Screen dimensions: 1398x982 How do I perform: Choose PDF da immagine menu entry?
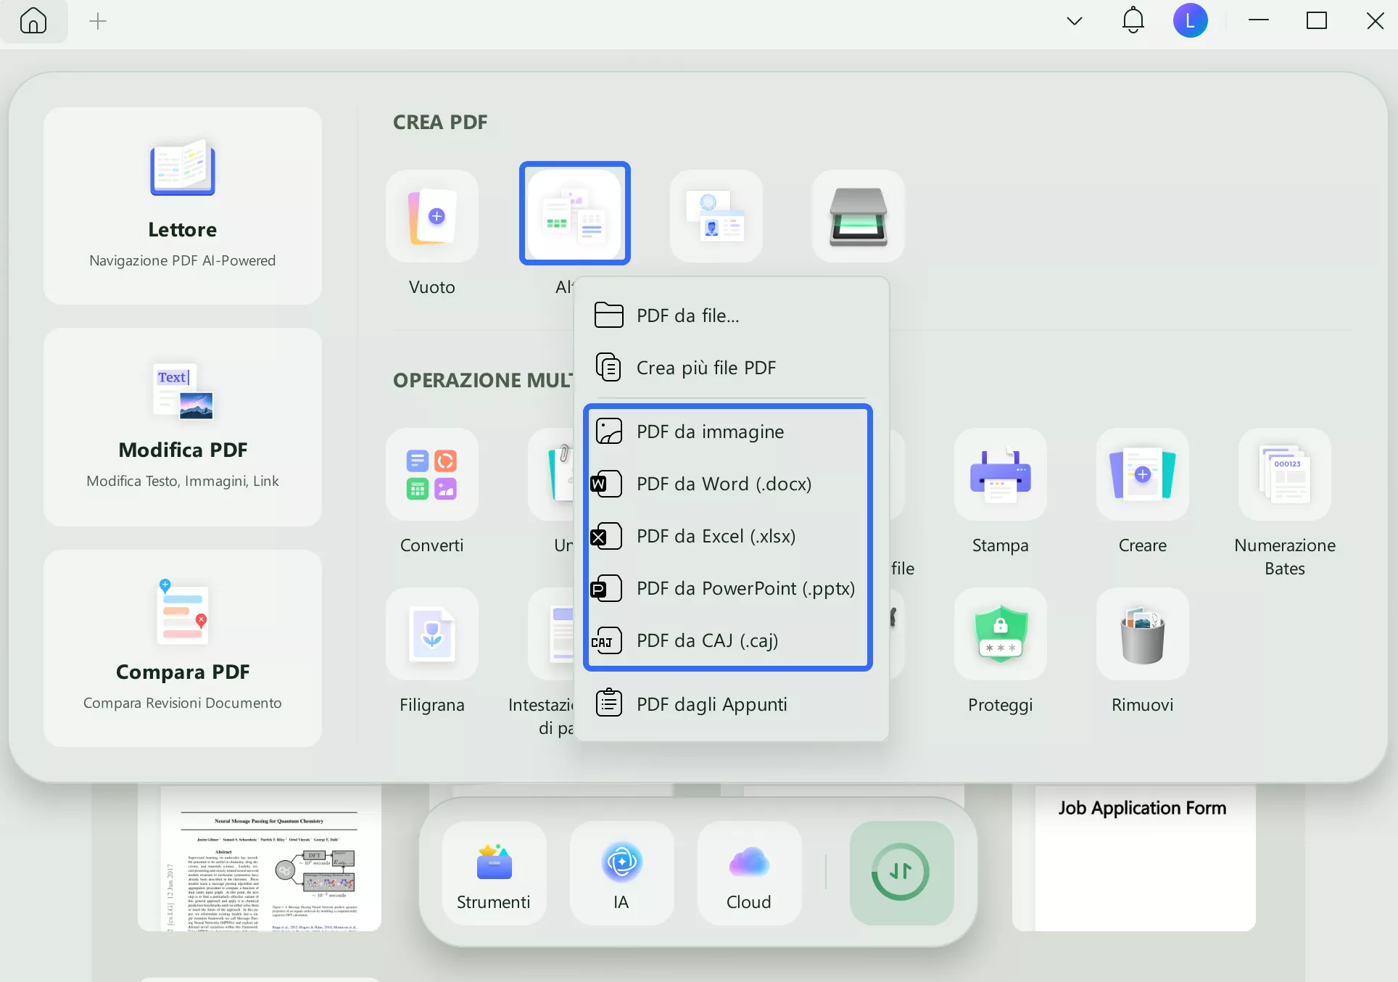pos(710,432)
